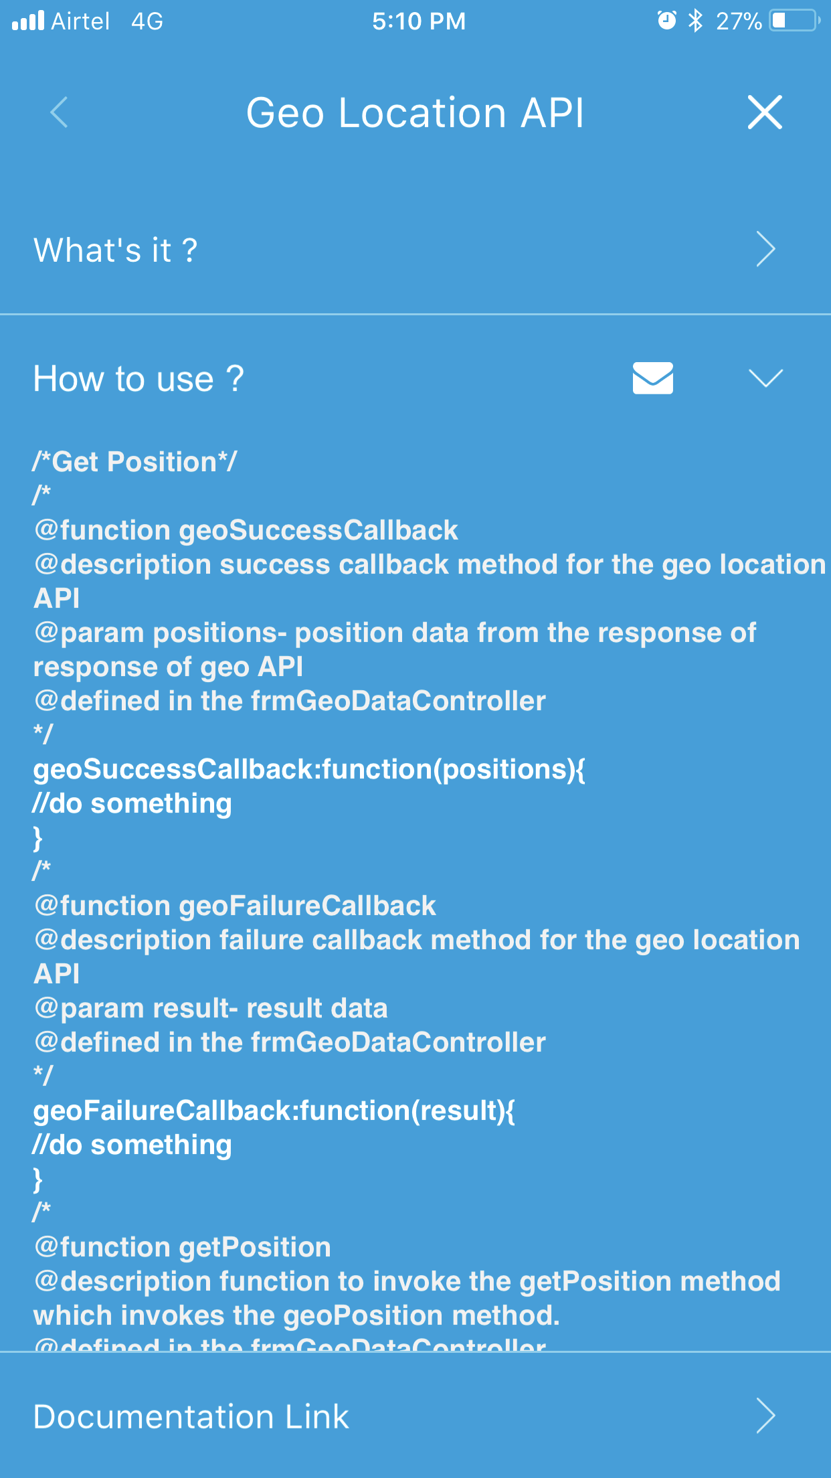Close the Geo Location API screen

click(765, 112)
